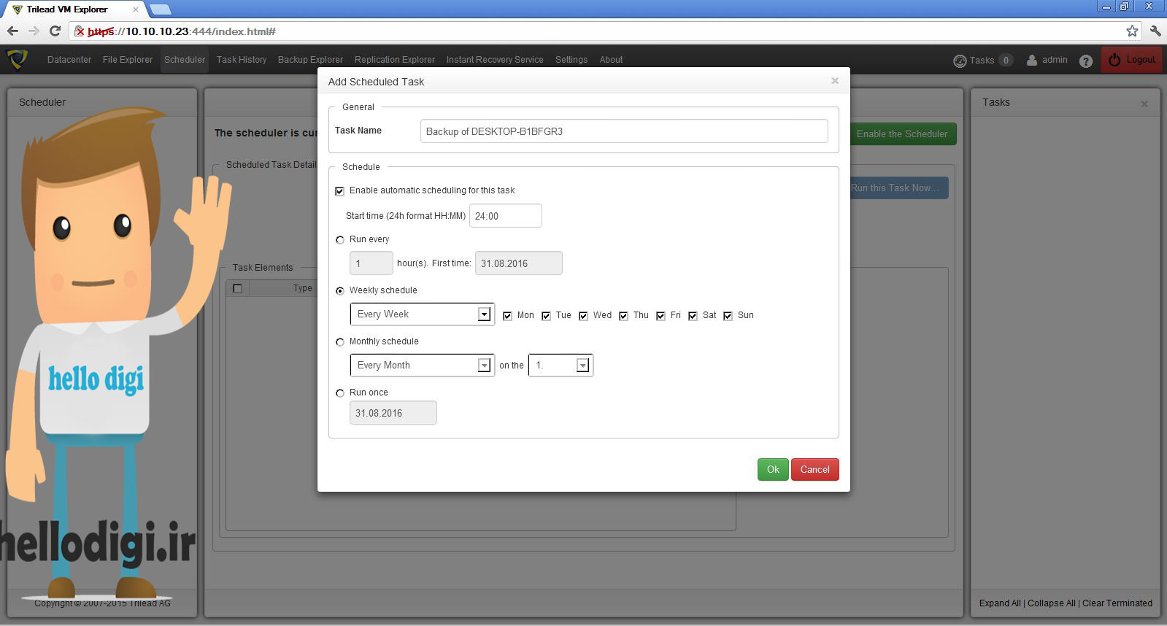Click the red Cancel button
This screenshot has width=1167, height=626.
tap(815, 470)
